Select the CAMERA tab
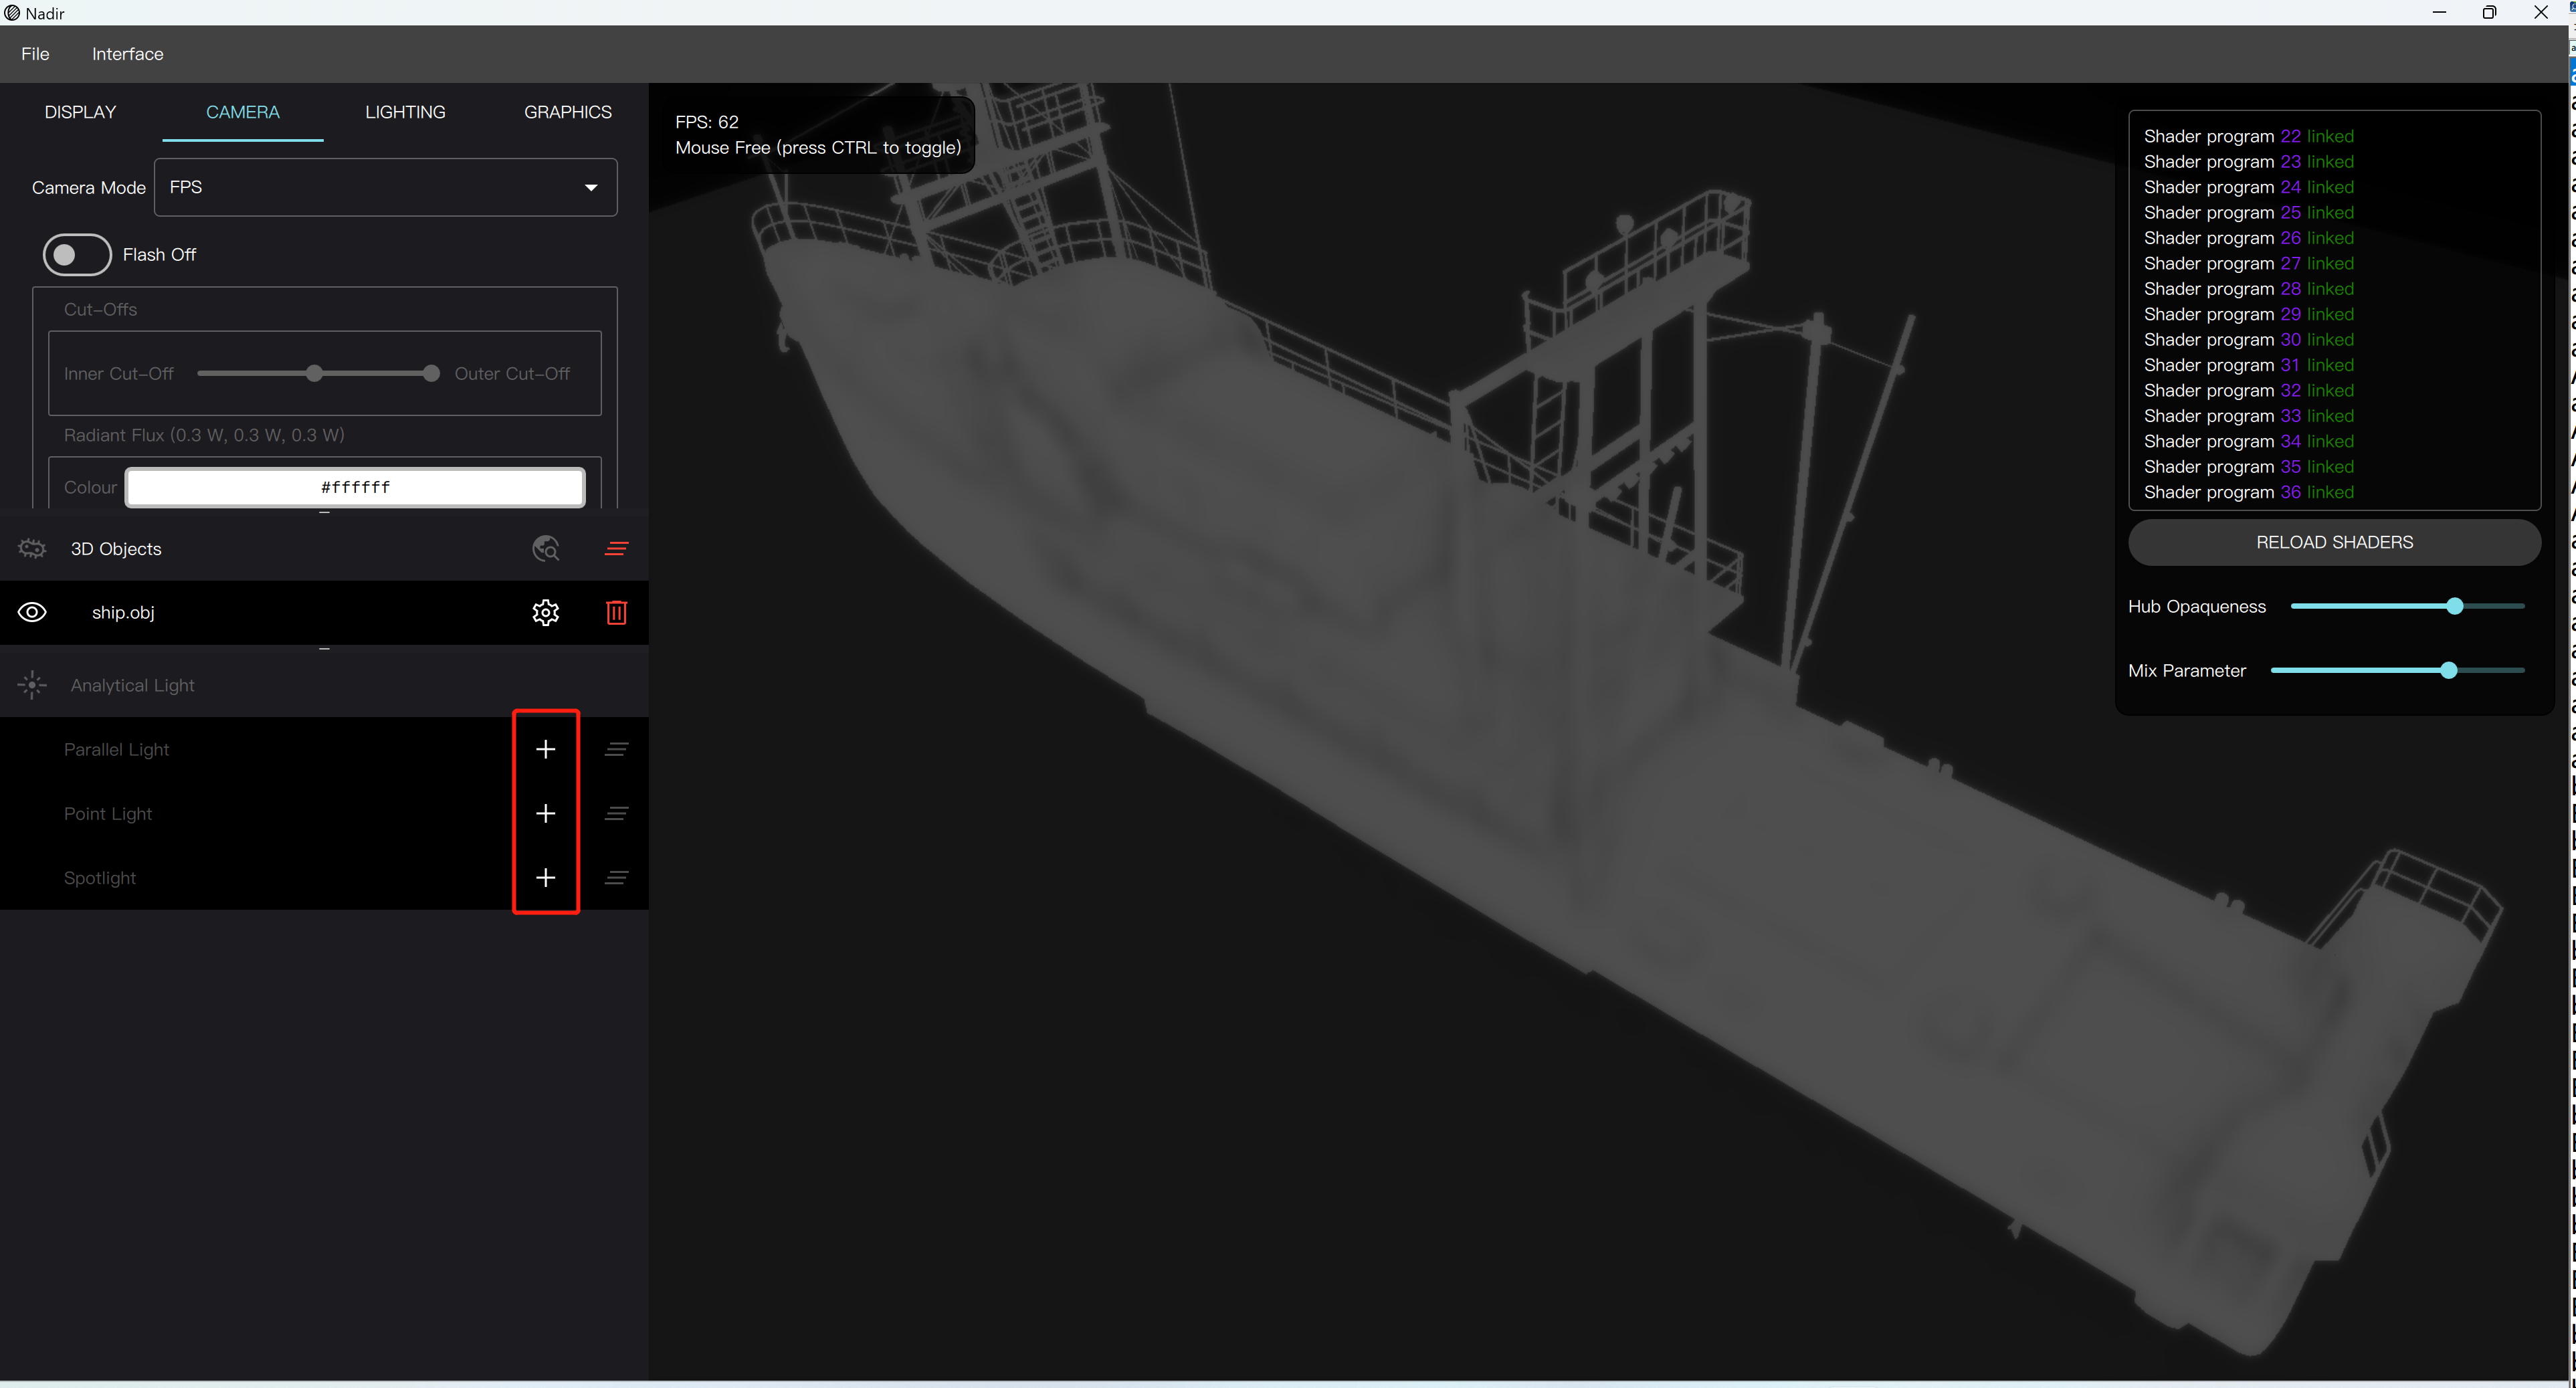Viewport: 2576px width, 1388px height. pos(242,112)
